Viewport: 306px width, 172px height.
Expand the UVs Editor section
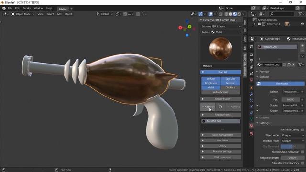click(221, 140)
